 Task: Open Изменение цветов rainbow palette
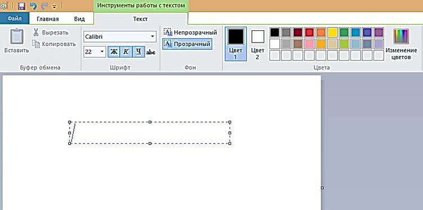click(401, 36)
